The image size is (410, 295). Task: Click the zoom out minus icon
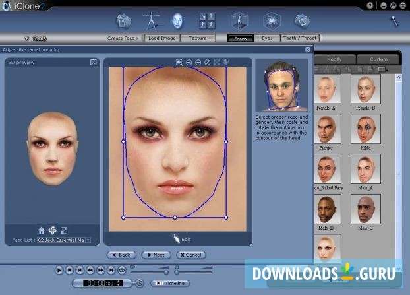198,62
